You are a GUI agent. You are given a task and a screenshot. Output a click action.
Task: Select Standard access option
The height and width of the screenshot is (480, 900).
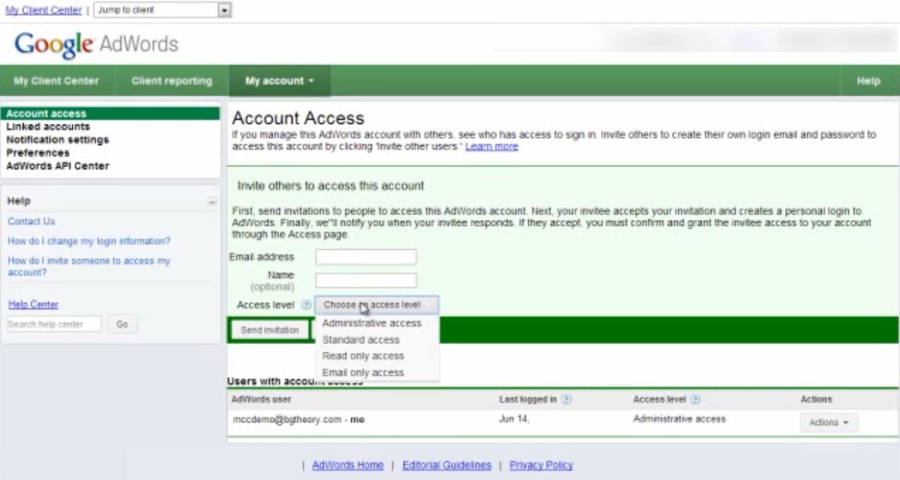[x=361, y=339]
